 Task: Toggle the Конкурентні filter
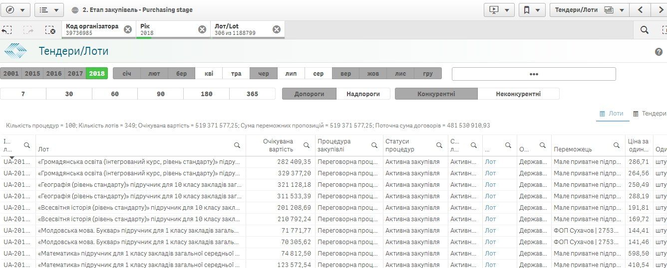coord(436,94)
